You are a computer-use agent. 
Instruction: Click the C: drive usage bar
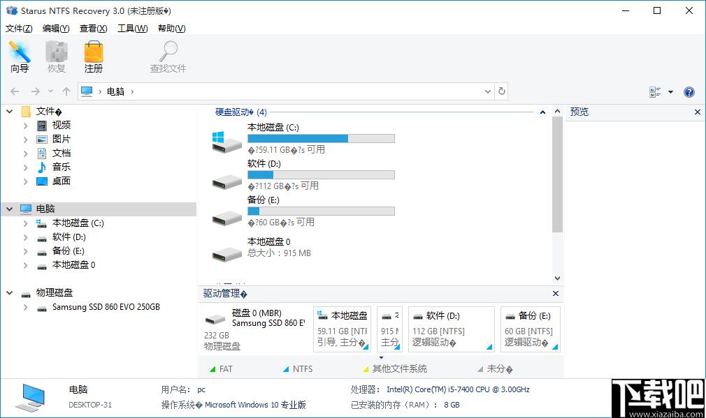(321, 138)
